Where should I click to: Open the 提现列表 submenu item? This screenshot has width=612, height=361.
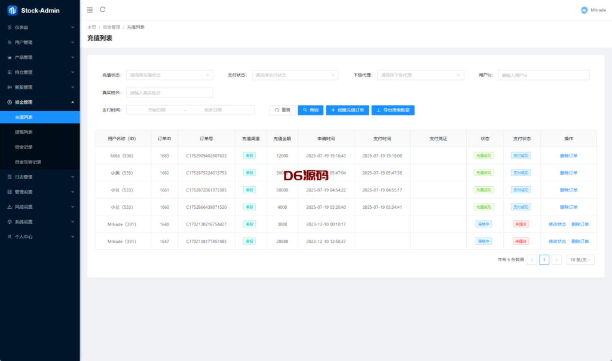tap(24, 132)
